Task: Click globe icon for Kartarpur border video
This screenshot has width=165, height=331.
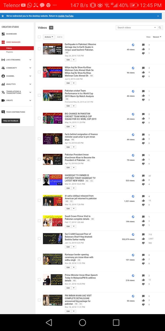Action: coord(133,255)
